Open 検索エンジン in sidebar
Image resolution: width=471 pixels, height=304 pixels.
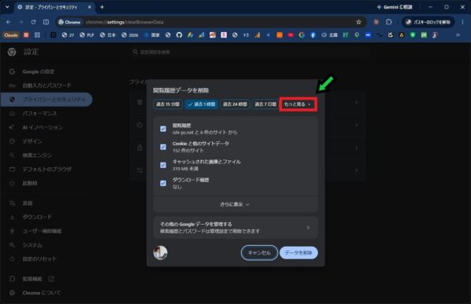pyautogui.click(x=46, y=156)
